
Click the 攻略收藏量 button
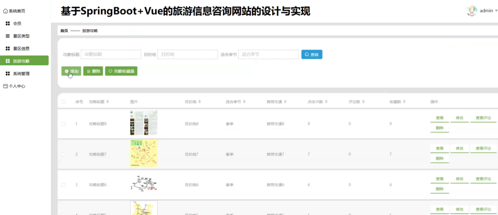click(x=121, y=71)
